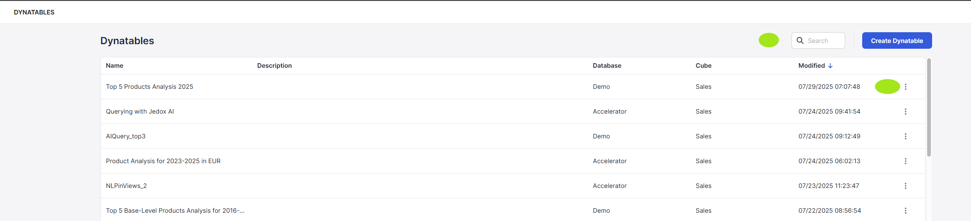This screenshot has height=221, width=971.
Task: Sort the list by Database column
Action: (607, 66)
